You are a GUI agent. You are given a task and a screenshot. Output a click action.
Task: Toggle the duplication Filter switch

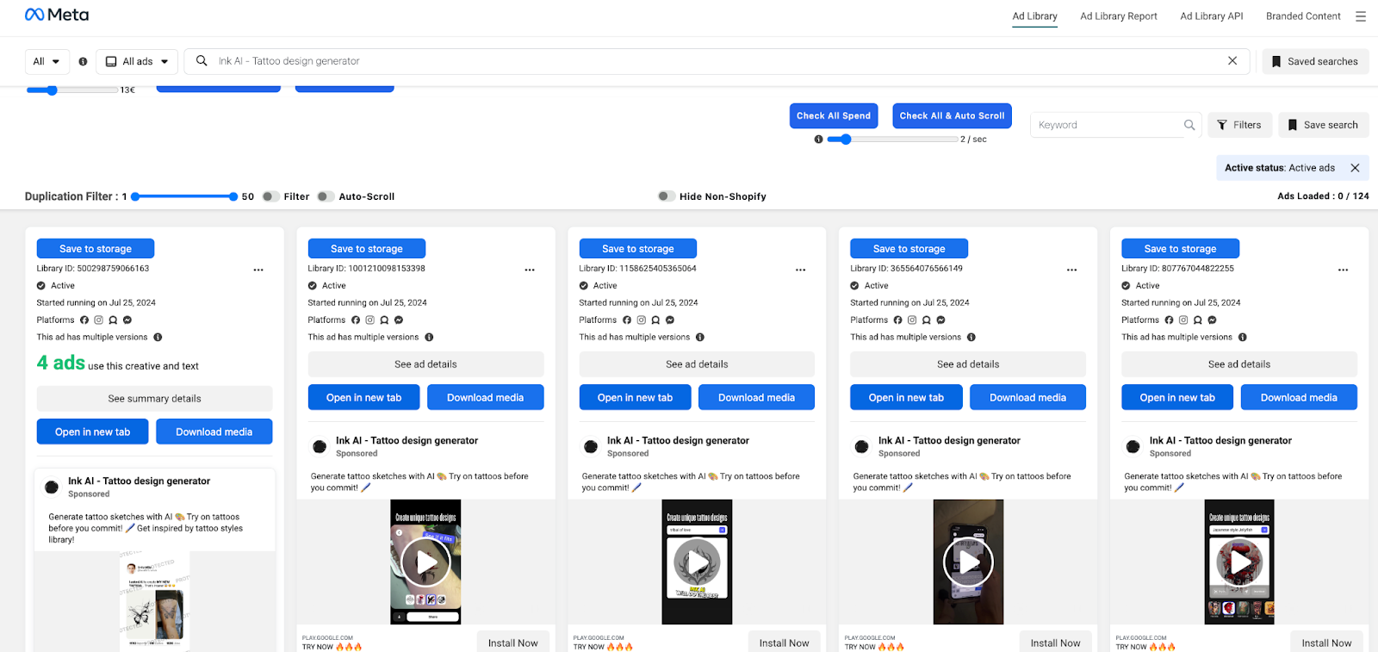click(270, 196)
